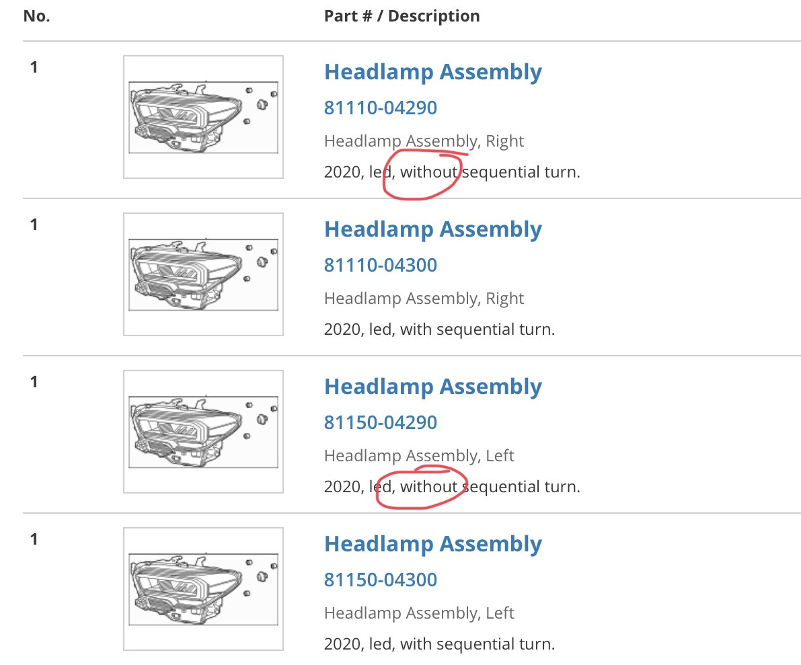Click fourth Headlamp Assembly title link

click(x=432, y=545)
